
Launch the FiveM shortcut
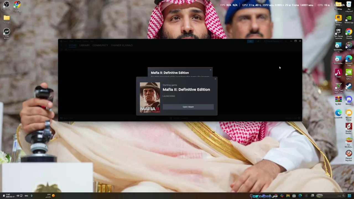coord(339,74)
